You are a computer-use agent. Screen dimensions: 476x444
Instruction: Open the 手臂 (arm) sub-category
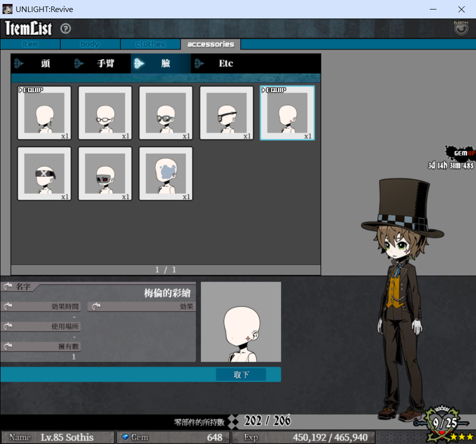pos(101,64)
